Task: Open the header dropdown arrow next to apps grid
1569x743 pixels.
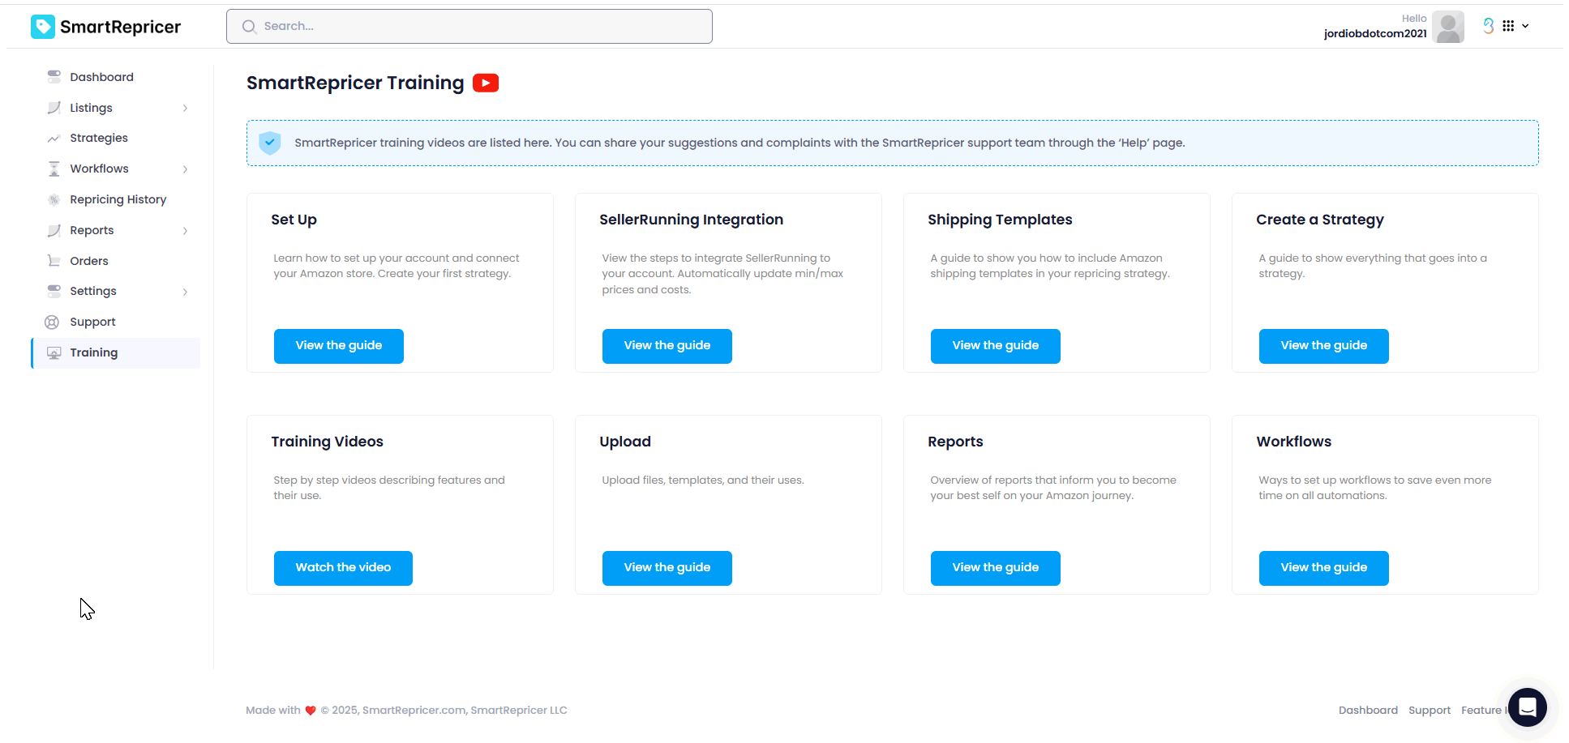Action: pos(1525,26)
